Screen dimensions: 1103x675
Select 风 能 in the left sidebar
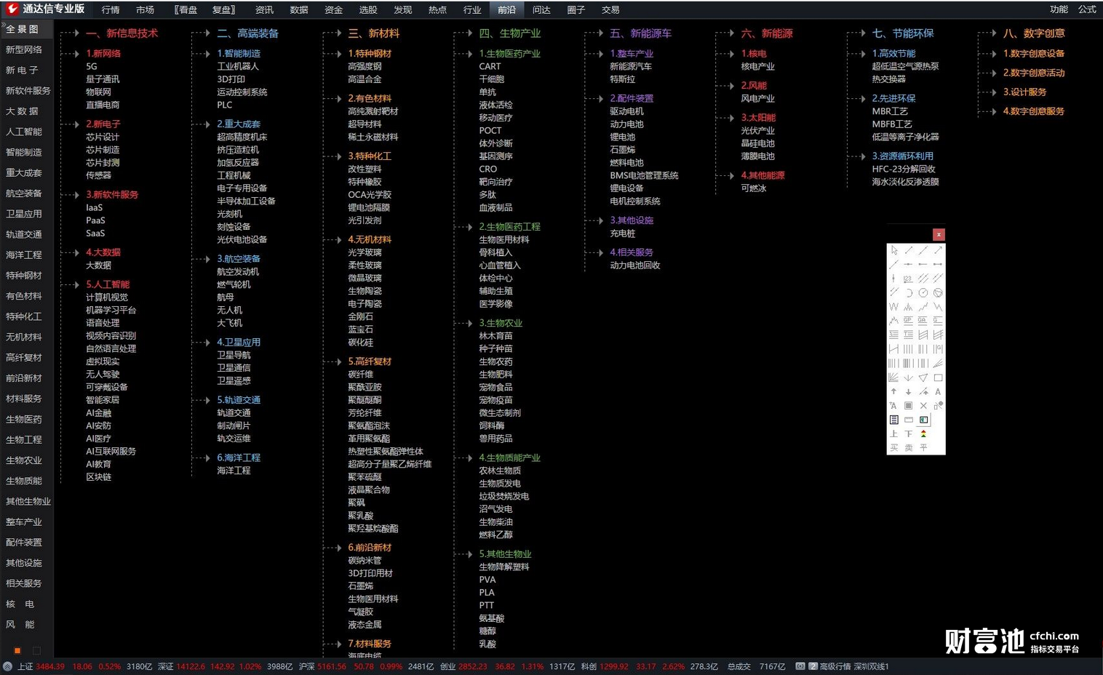pyautogui.click(x=20, y=624)
